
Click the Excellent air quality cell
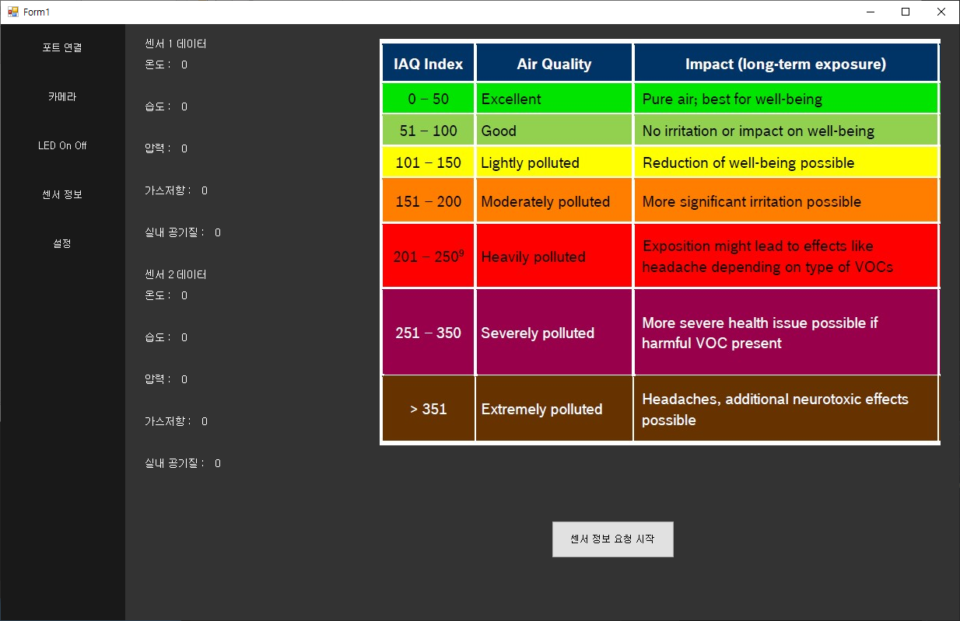coord(555,99)
